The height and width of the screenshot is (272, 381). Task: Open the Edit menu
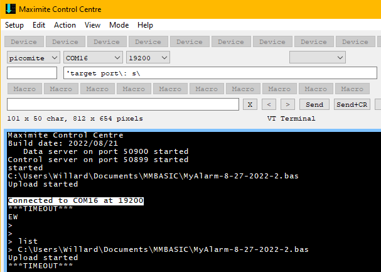39,25
